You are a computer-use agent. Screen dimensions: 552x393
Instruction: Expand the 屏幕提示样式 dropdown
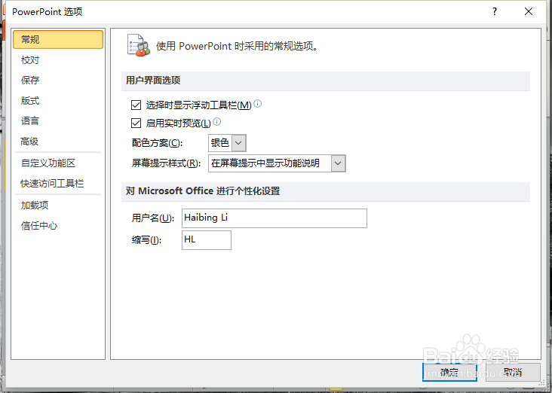(338, 163)
